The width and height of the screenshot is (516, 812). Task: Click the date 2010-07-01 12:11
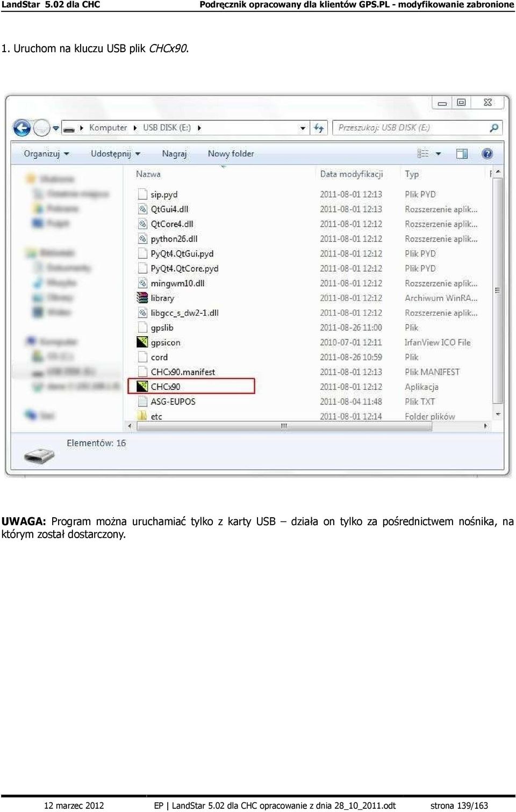(351, 342)
